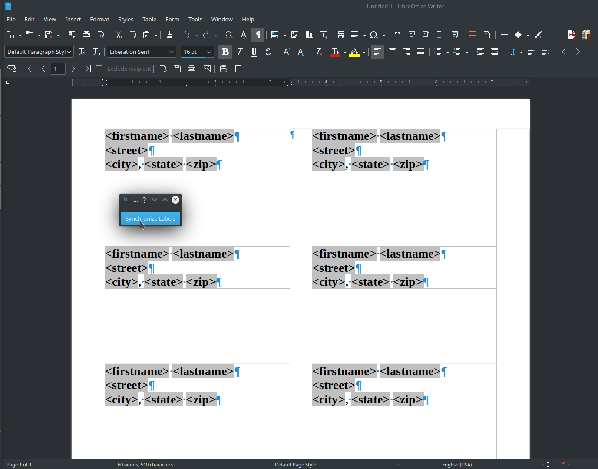The height and width of the screenshot is (469, 598).
Task: Toggle formatting marks display
Action: pyautogui.click(x=258, y=35)
